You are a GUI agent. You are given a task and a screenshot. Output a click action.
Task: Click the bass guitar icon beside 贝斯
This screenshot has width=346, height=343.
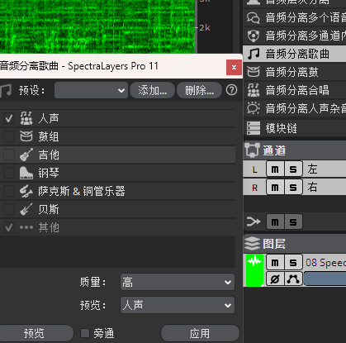tap(26, 209)
